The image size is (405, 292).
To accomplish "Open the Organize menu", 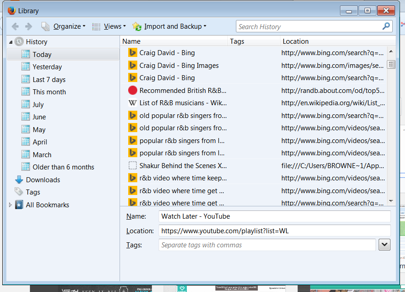I will [x=69, y=26].
